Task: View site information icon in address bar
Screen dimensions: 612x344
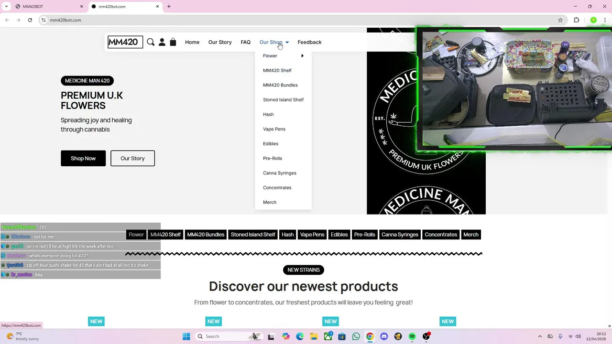Action: pyautogui.click(x=44, y=20)
